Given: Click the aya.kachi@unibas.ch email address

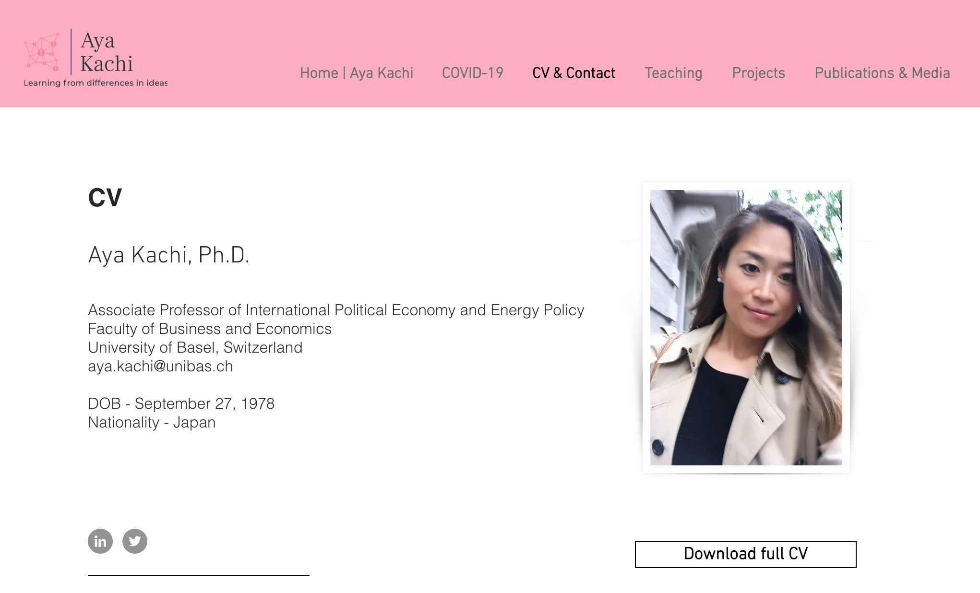Looking at the screenshot, I should click(x=160, y=366).
